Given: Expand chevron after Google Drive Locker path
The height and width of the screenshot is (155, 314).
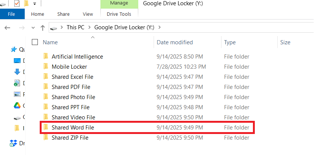Looking at the screenshot, I should 160,27.
